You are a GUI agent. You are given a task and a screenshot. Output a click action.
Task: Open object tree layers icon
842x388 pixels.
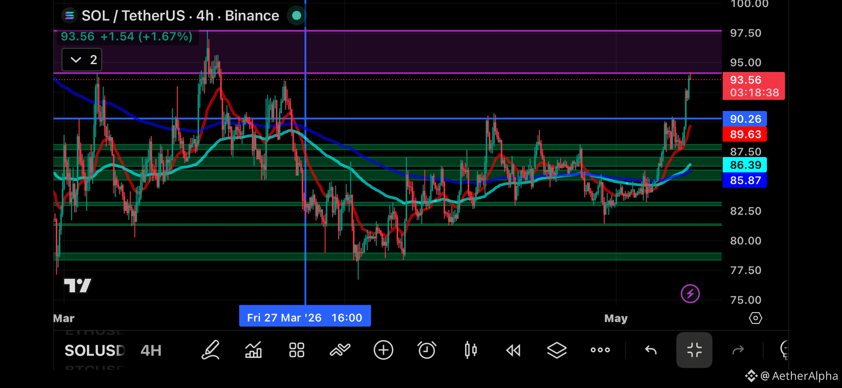click(x=557, y=350)
